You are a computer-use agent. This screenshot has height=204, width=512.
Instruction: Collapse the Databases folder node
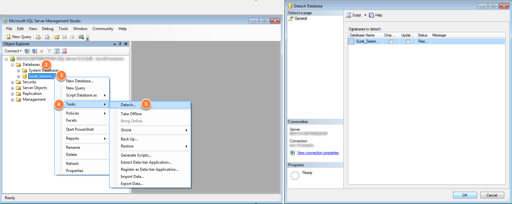tap(12, 65)
